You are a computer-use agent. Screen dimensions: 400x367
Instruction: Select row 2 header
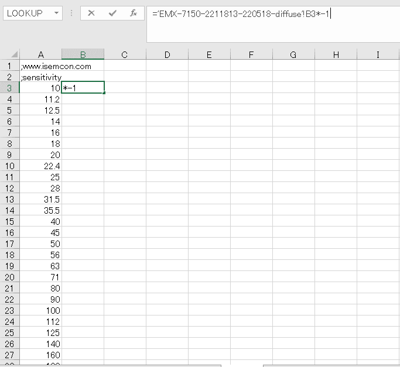[x=9, y=77]
